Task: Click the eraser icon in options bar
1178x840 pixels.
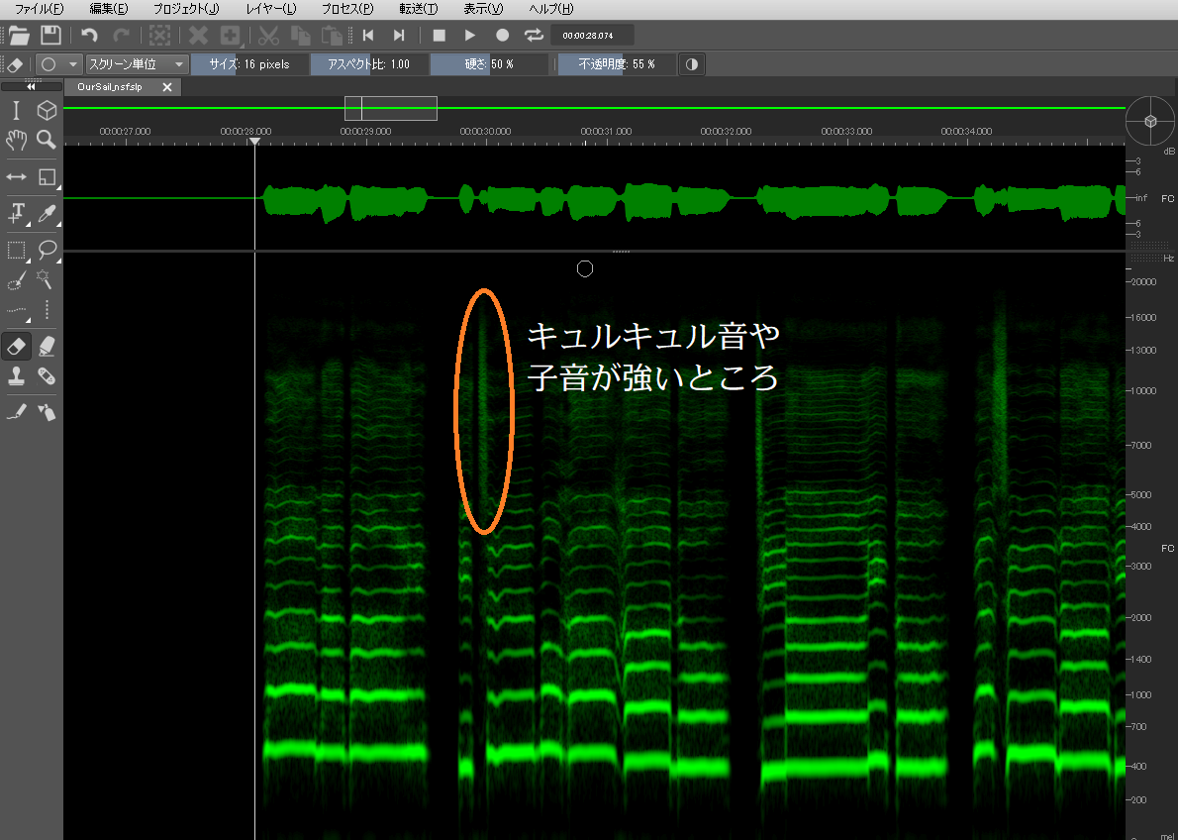Action: click(17, 64)
